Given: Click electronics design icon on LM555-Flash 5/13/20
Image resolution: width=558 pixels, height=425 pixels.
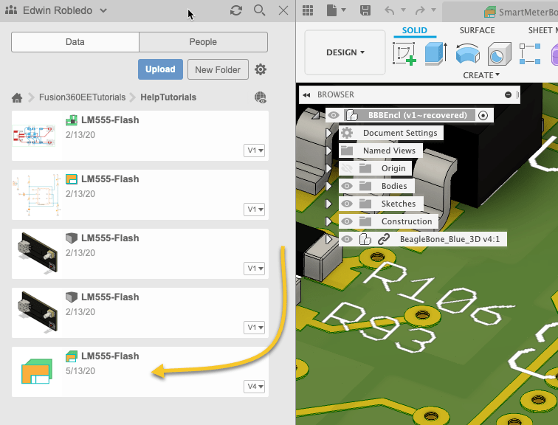Looking at the screenshot, I should (72, 356).
